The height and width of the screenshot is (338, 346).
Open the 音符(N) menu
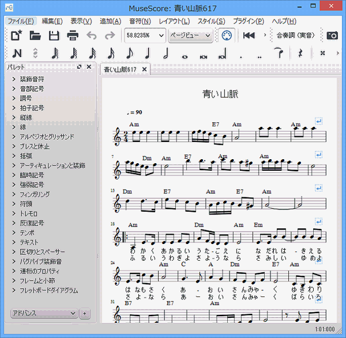click(x=140, y=21)
